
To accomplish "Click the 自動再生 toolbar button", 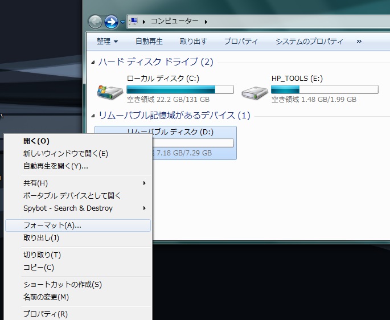I will [x=149, y=42].
